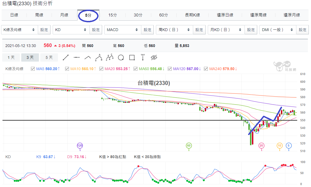
Task: Click 設定 next to the KD dropdown
Action: point(96,30)
